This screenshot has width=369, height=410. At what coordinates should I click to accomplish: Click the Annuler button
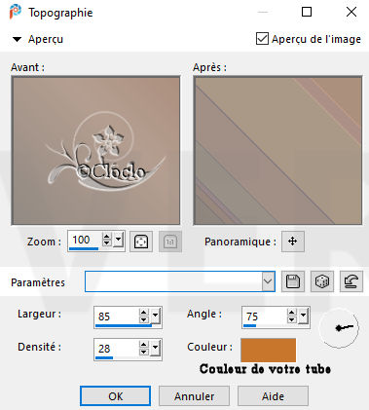coord(194,396)
